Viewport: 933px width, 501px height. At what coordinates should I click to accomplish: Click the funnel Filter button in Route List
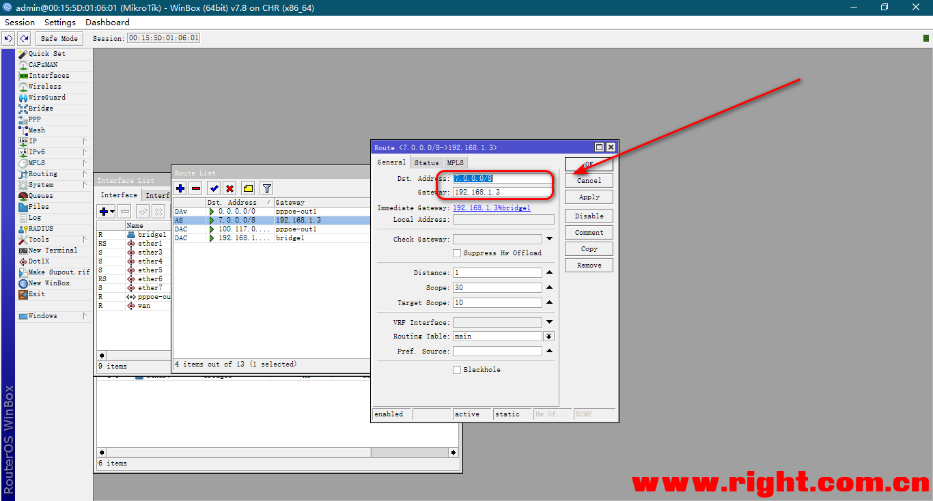[x=267, y=188]
